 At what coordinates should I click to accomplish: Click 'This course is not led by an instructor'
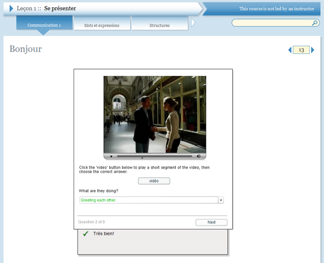[277, 9]
